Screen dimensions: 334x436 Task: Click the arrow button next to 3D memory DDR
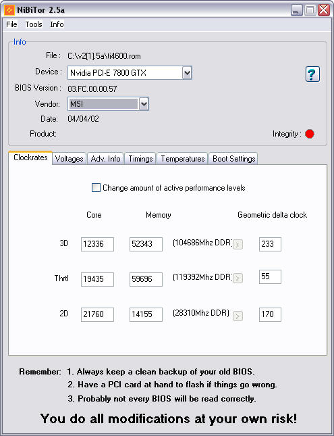point(238,245)
